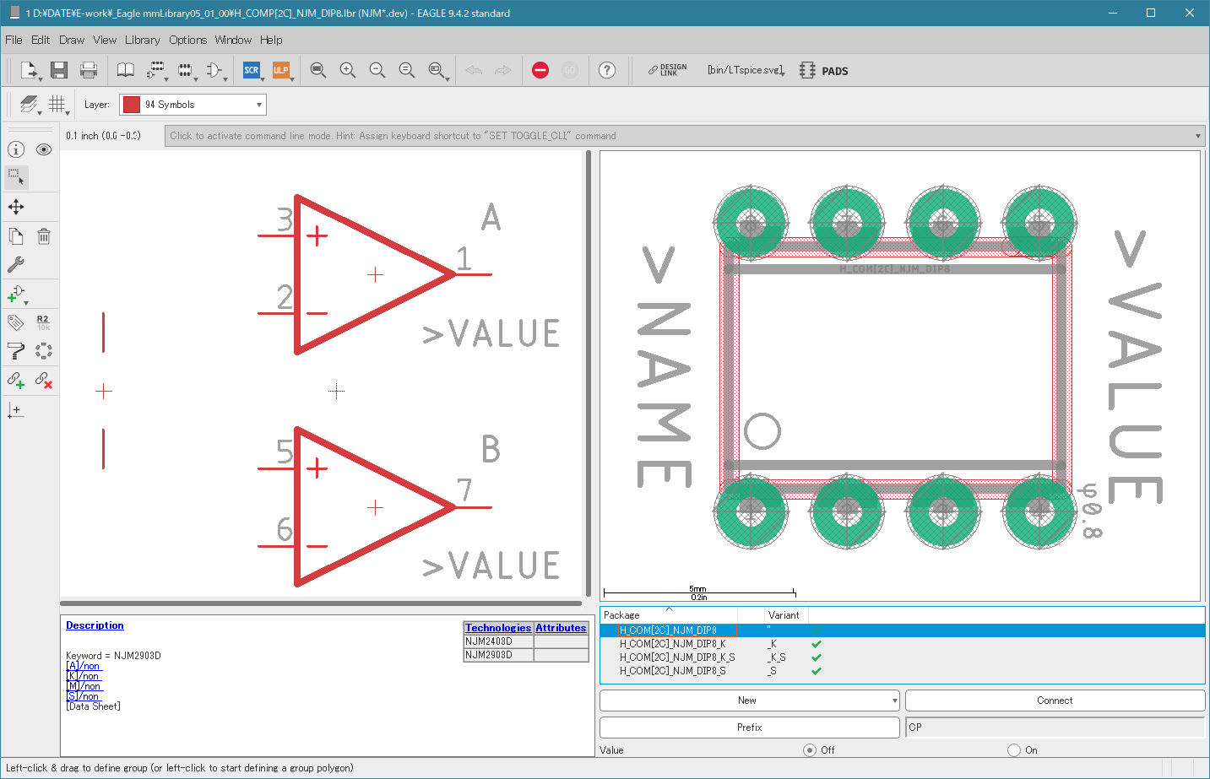1210x779 pixels.
Task: Open the Library menu
Action: point(143,40)
